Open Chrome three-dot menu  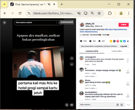[129, 13]
